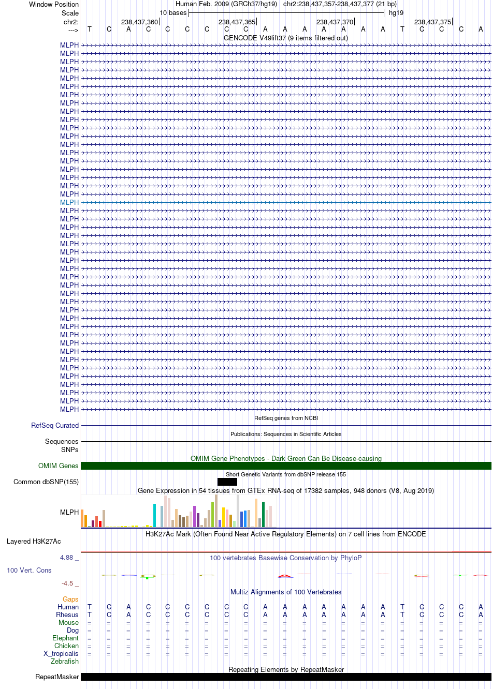Select the Human alignment row label

point(68,607)
